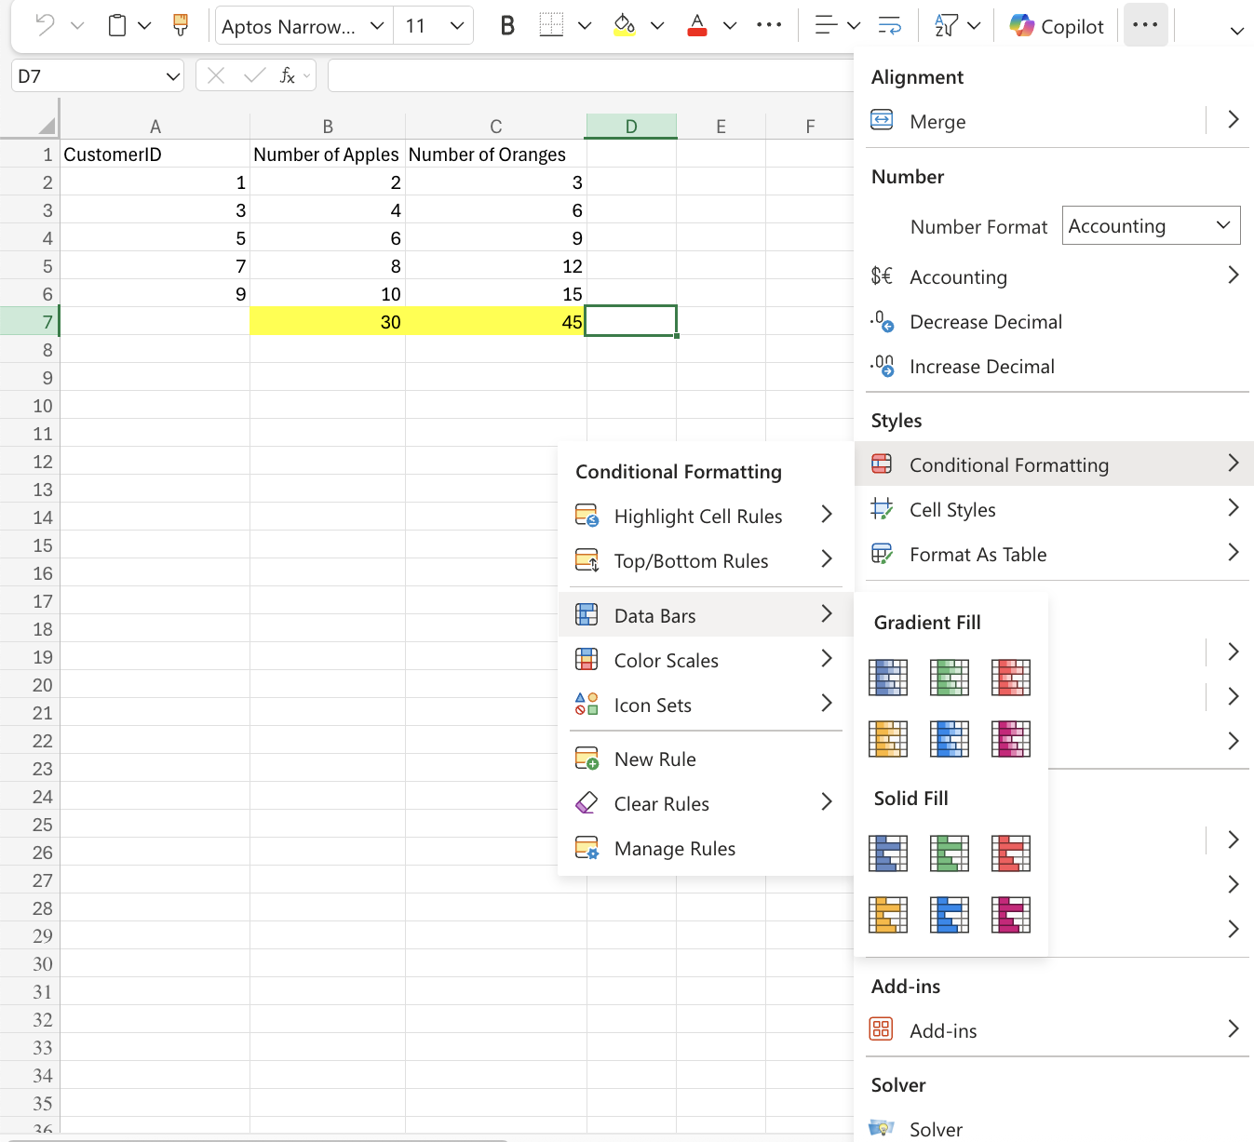The image size is (1254, 1142).
Task: Click the Decrease Decimal icon
Action: pyautogui.click(x=883, y=321)
